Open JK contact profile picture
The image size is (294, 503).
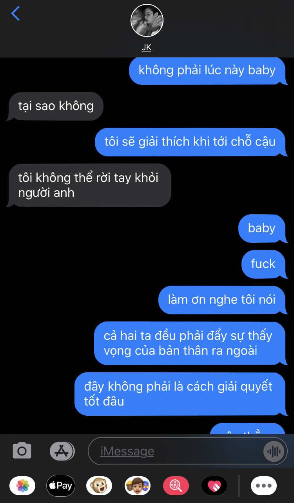147,20
